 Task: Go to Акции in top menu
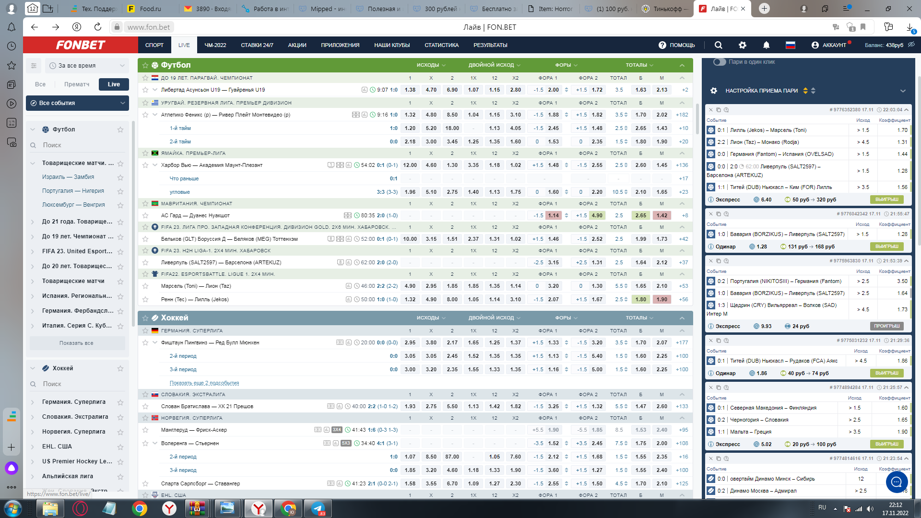[297, 45]
